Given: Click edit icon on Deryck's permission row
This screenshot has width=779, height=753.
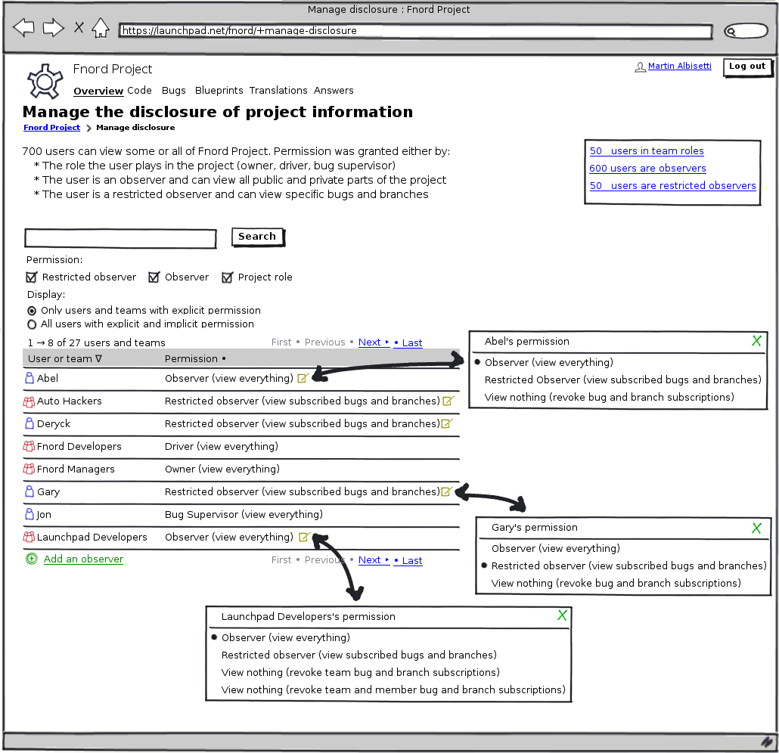Looking at the screenshot, I should coord(447,423).
